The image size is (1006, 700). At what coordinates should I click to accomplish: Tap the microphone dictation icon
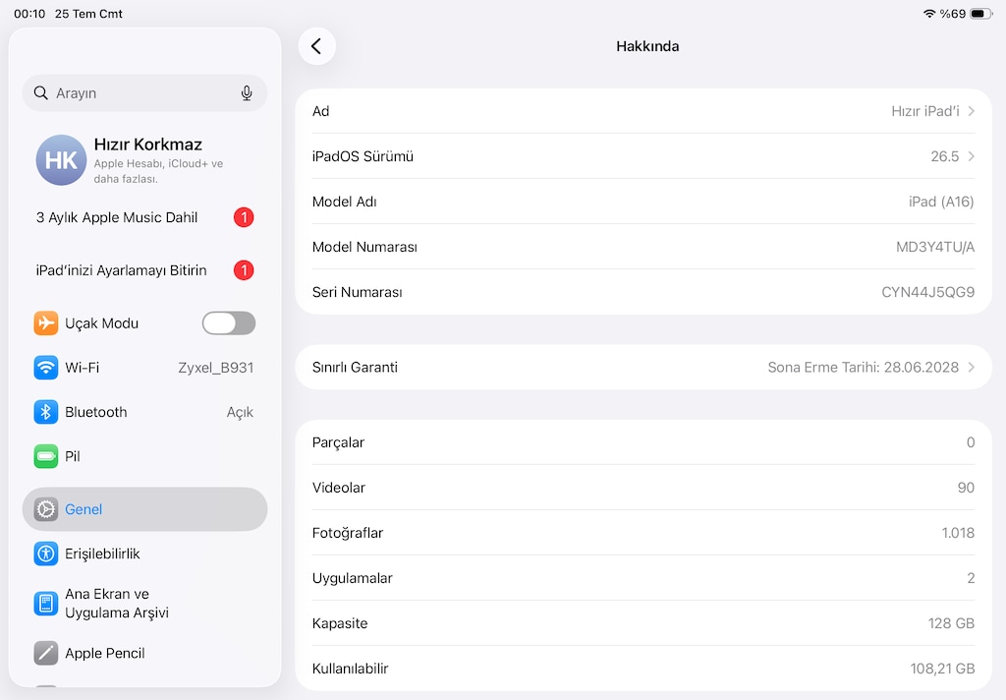(247, 93)
